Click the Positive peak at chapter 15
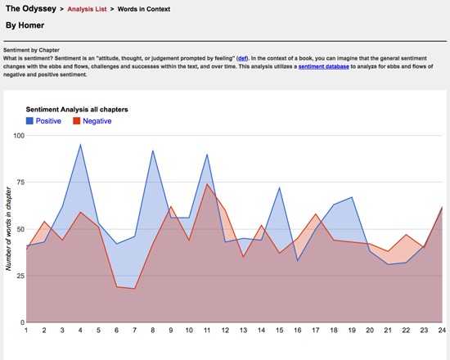The height and width of the screenshot is (360, 450). 280,187
